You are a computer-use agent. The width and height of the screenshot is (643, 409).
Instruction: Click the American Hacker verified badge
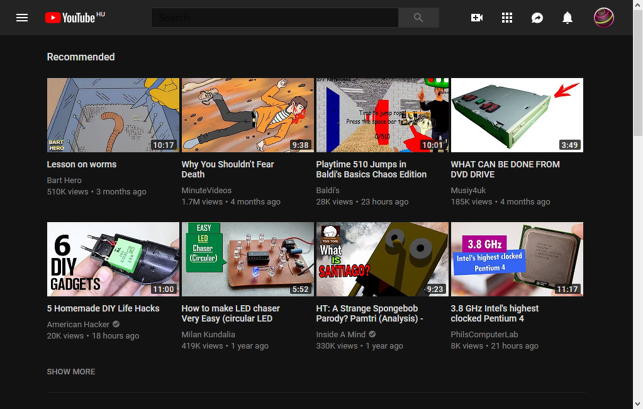point(116,324)
